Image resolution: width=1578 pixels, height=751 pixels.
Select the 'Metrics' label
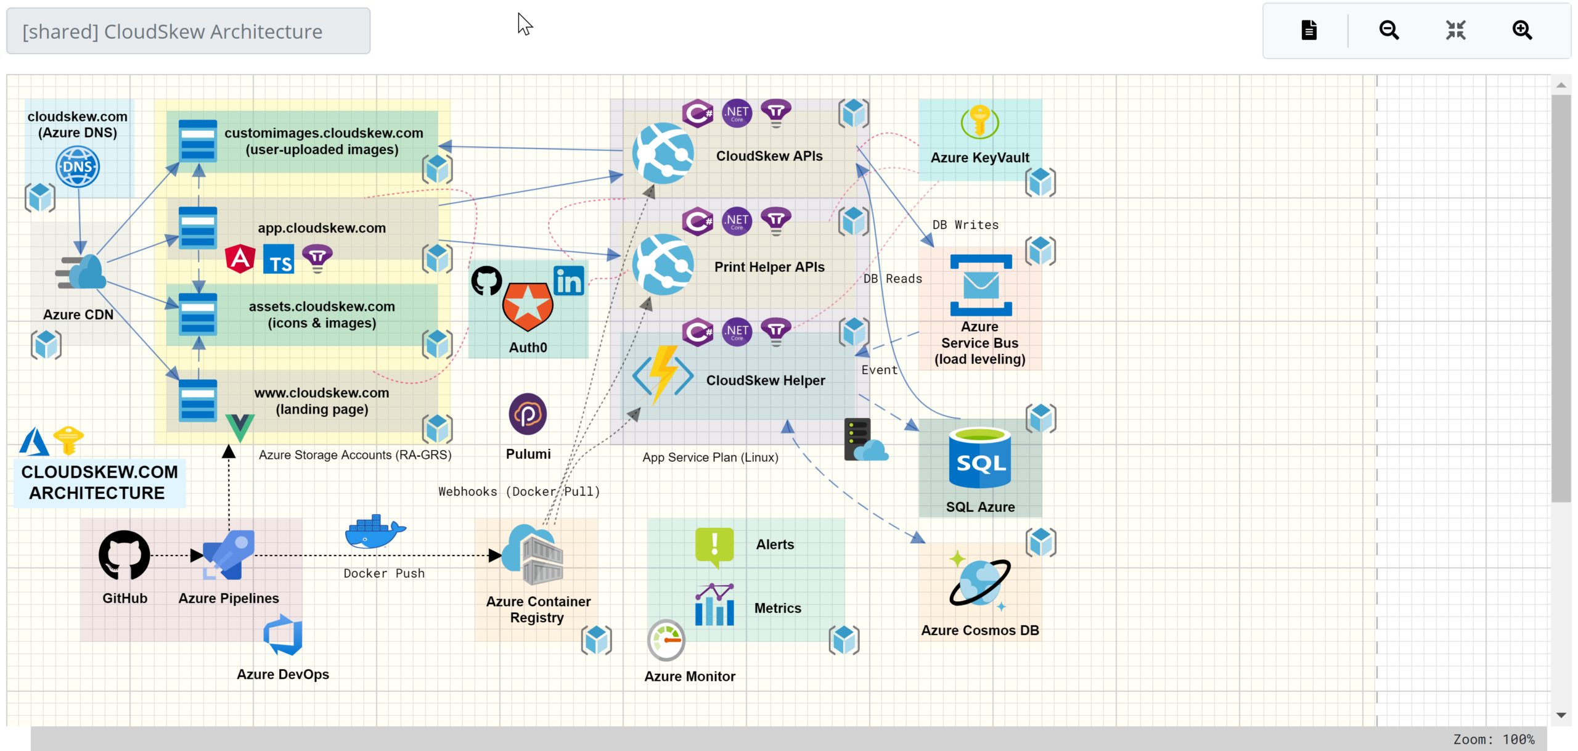[x=778, y=608]
